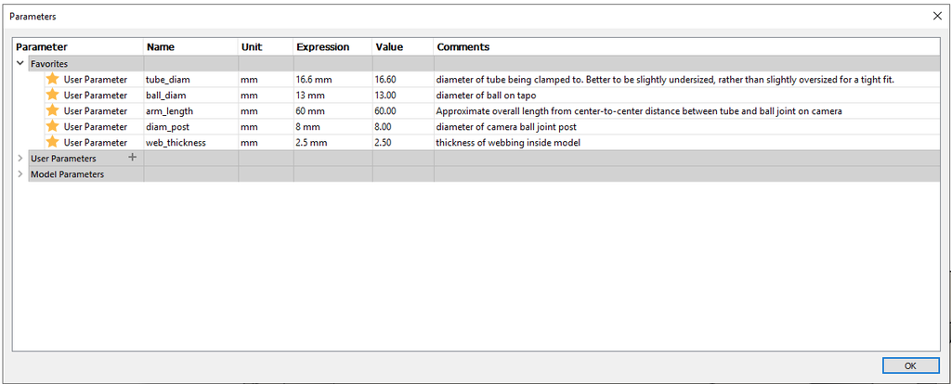Click the Comments column header

click(462, 47)
